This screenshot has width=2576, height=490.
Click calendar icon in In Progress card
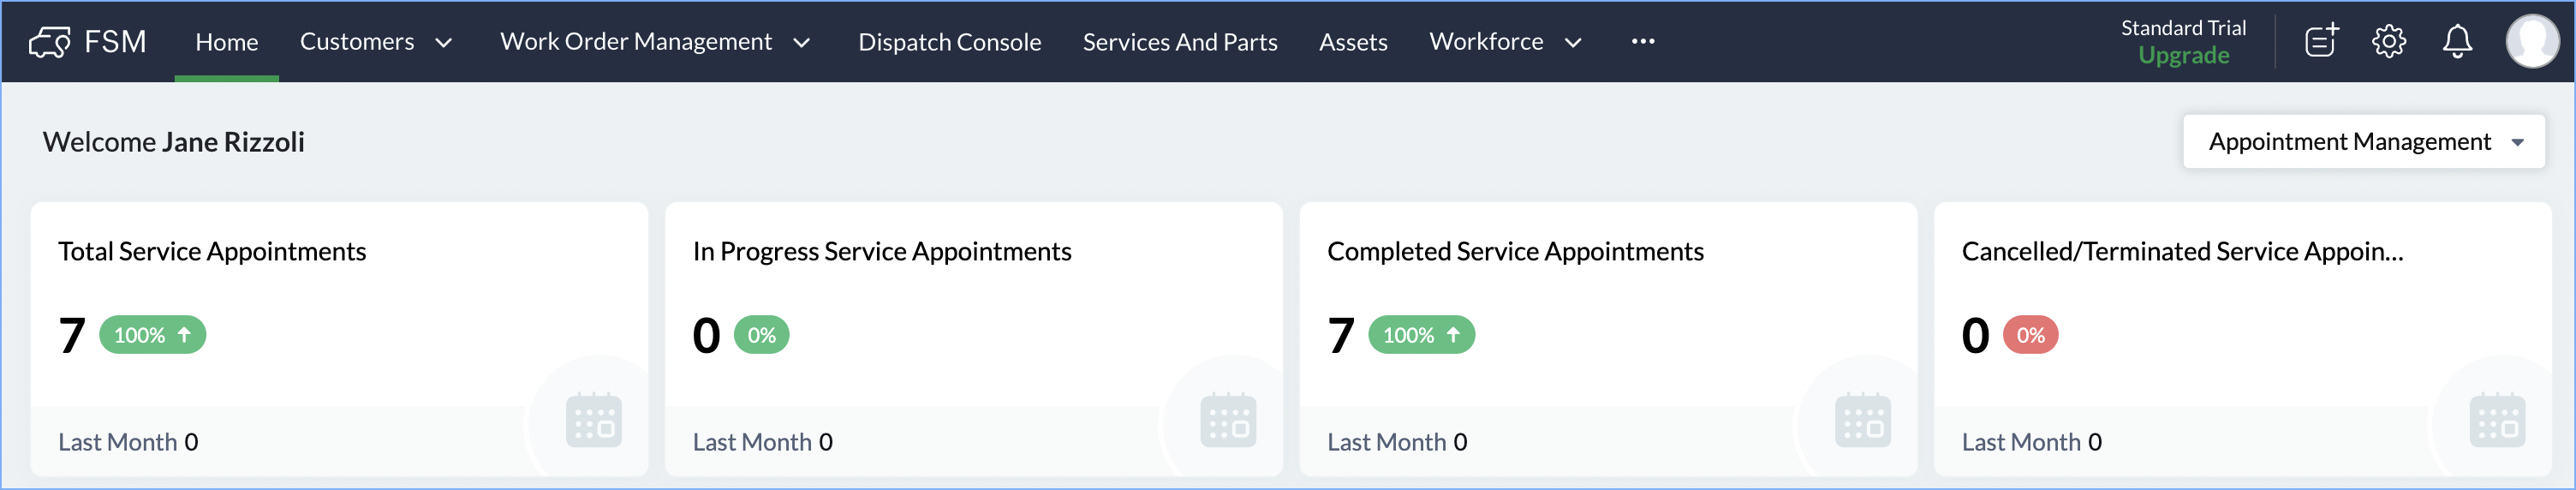click(x=1228, y=420)
